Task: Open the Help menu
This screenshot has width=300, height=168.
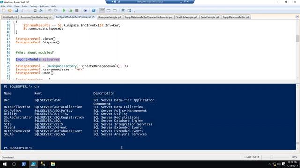Action: pyautogui.click(x=54, y=6)
